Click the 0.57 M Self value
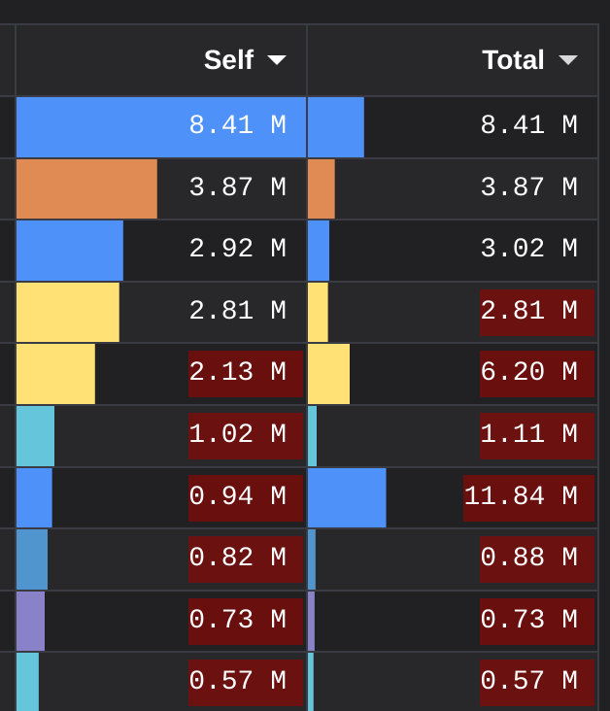The width and height of the screenshot is (610, 711). click(246, 683)
